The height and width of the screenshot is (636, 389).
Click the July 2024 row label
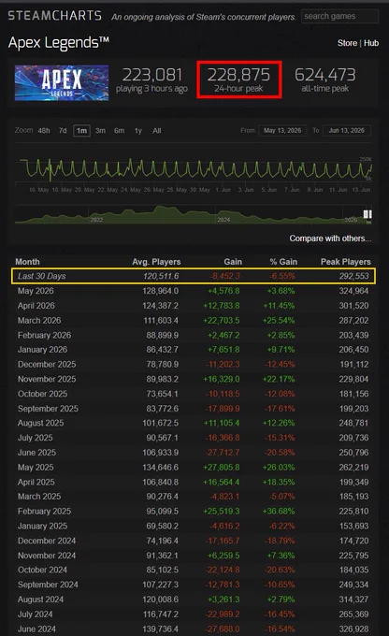click(36, 614)
